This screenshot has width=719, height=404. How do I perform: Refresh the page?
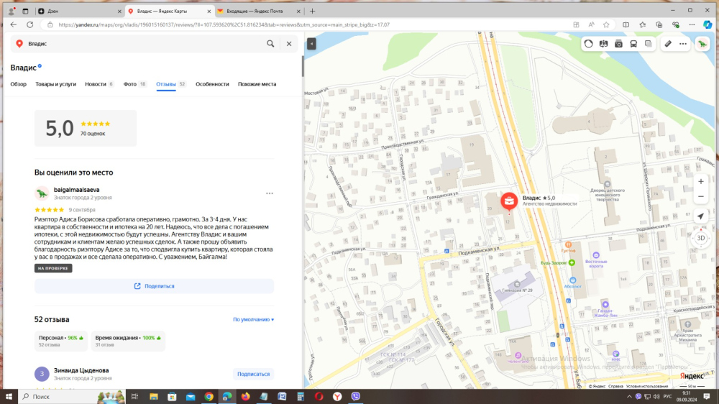pos(29,24)
